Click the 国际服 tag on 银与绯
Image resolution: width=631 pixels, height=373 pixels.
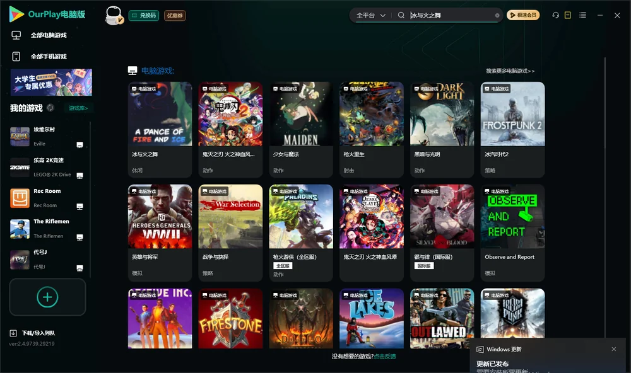point(424,266)
